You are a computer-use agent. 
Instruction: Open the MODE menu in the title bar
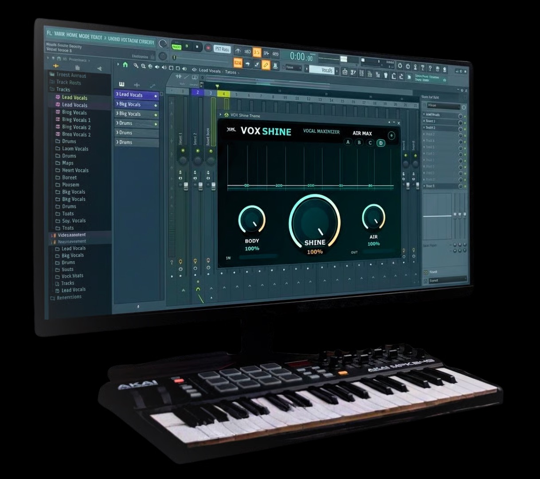click(85, 37)
